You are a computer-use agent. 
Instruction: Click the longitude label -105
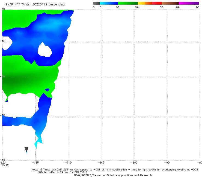101,163
